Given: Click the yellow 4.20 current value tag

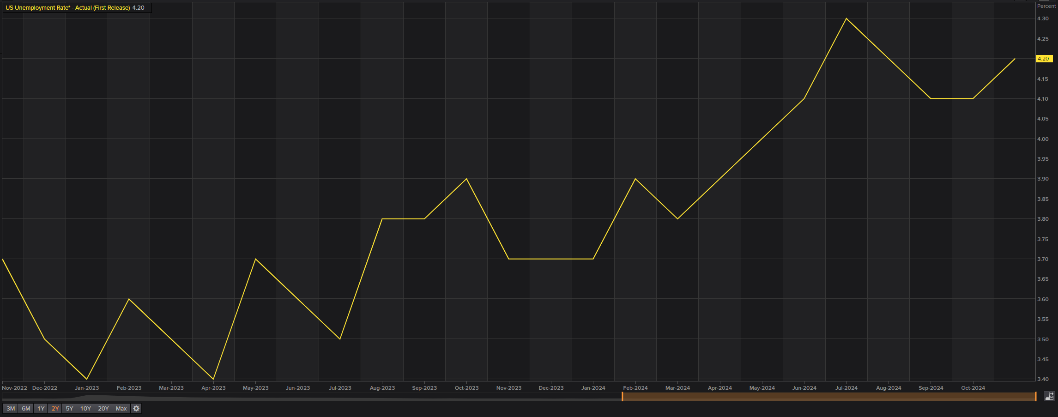Looking at the screenshot, I should click(x=1044, y=59).
